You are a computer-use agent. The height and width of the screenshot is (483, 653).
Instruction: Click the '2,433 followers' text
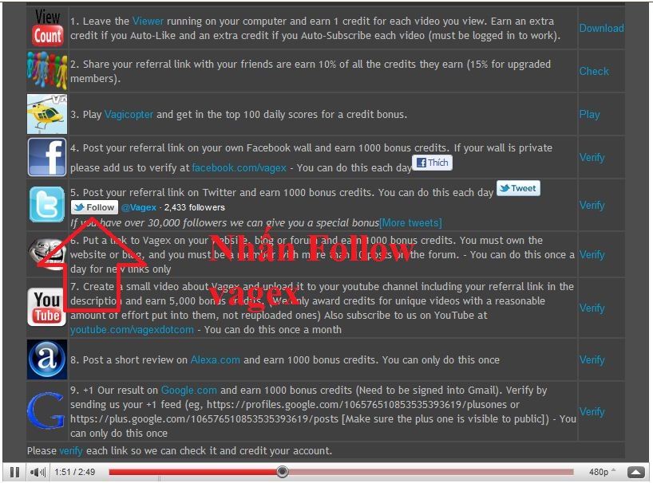[x=195, y=207]
